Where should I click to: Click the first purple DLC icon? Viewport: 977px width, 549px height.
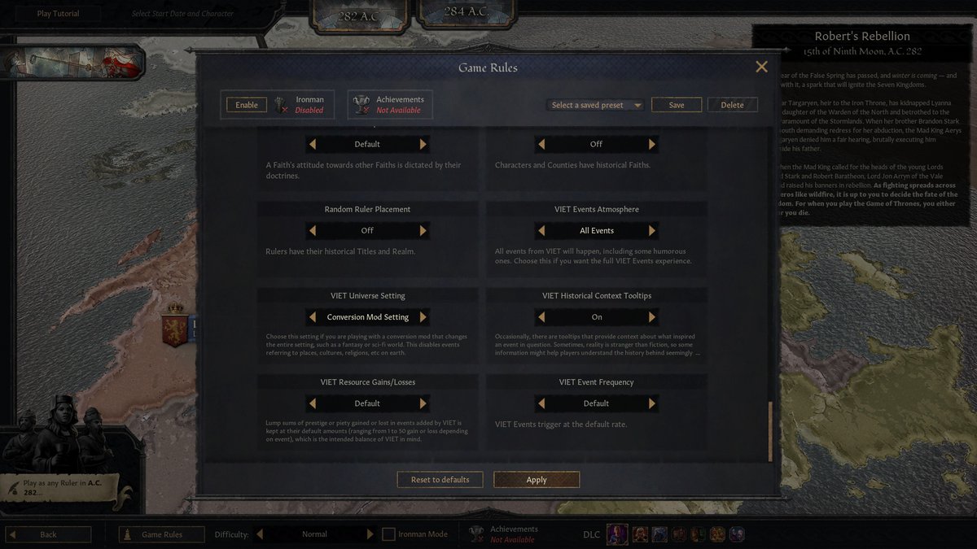616,534
